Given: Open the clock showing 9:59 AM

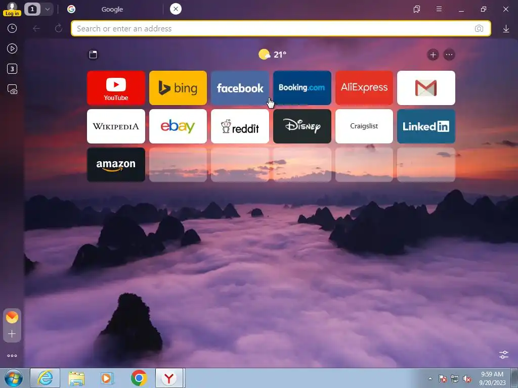Looking at the screenshot, I should click(492, 378).
